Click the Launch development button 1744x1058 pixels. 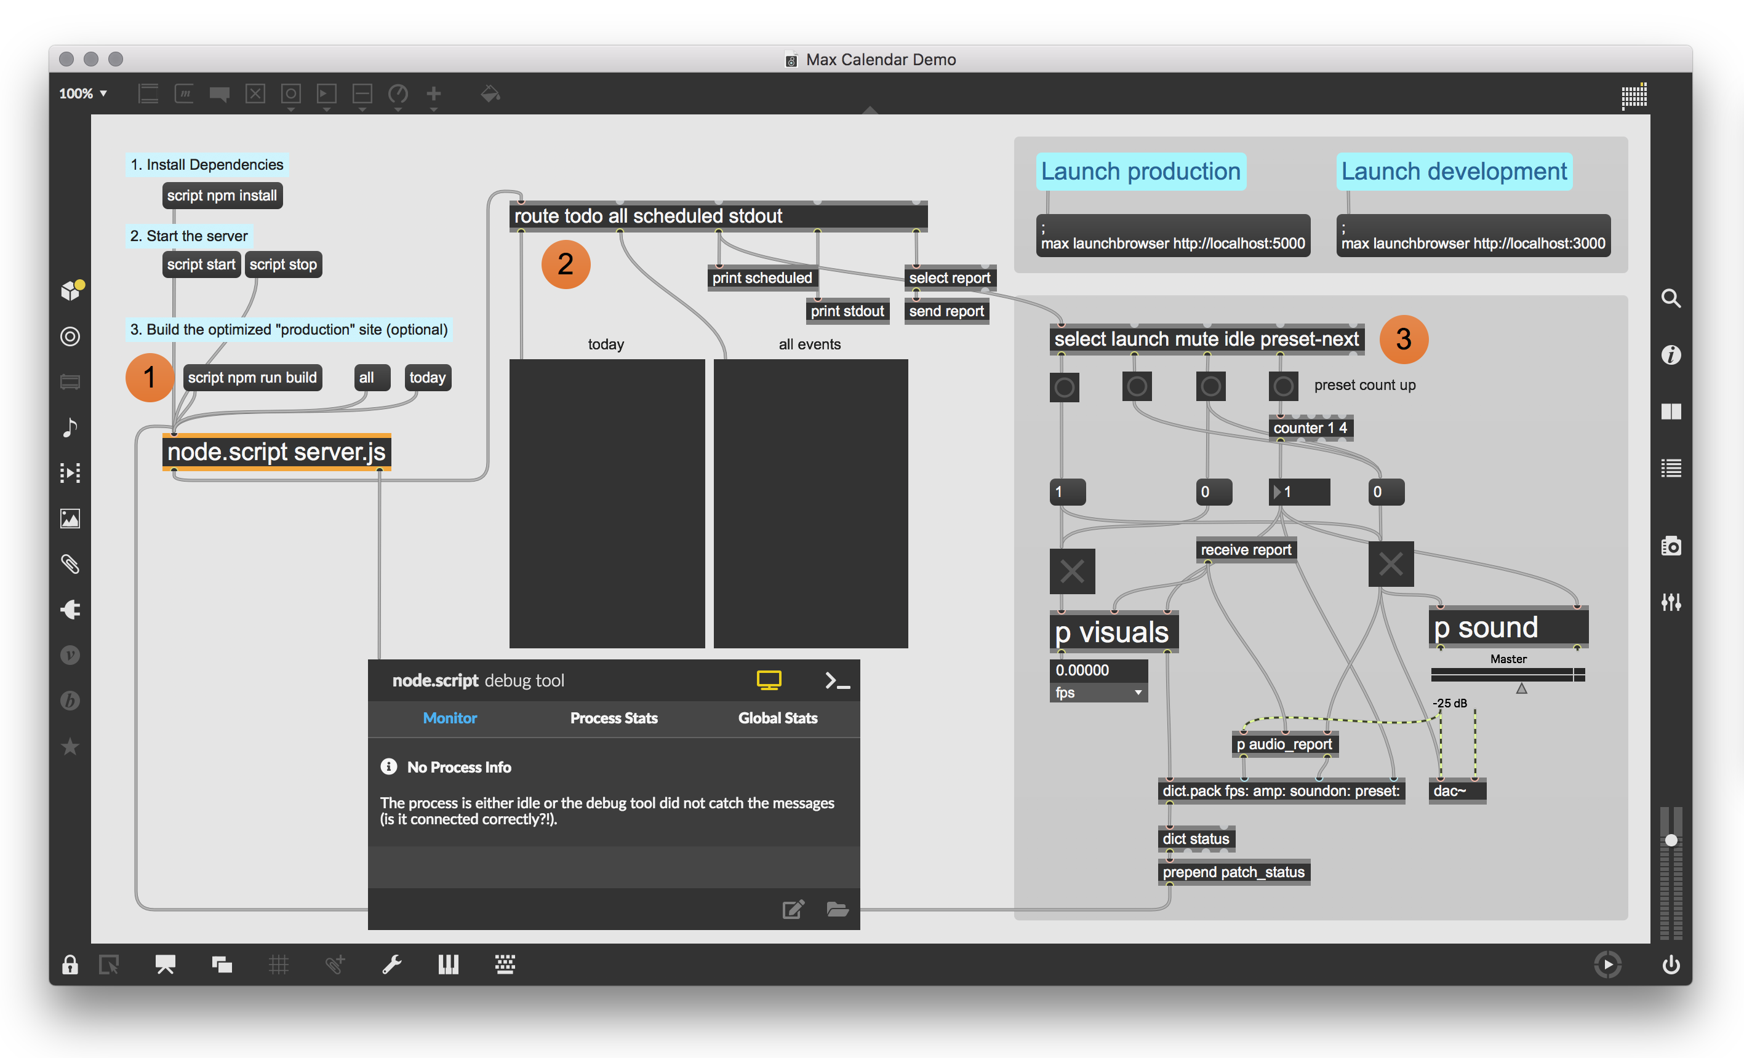1454,171
